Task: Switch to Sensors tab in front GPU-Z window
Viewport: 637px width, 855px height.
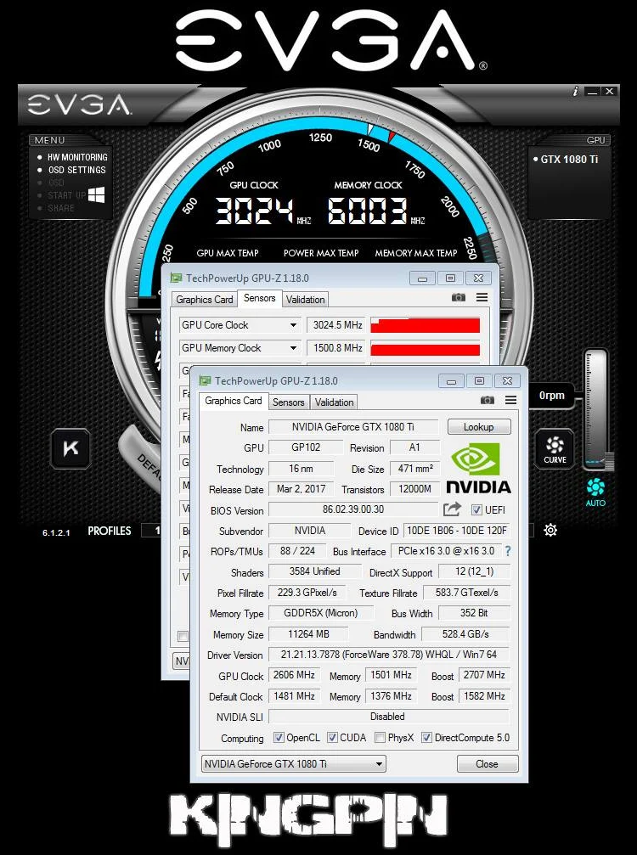Action: click(x=289, y=402)
